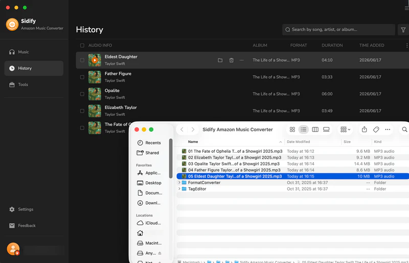Sort history by FORMAT column
The image size is (409, 263).
[299, 45]
